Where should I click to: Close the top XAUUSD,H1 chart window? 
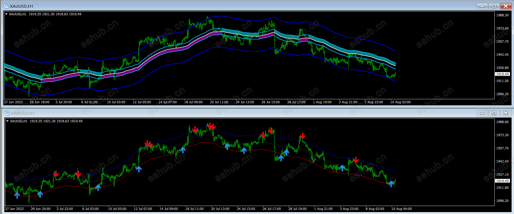tap(506, 6)
